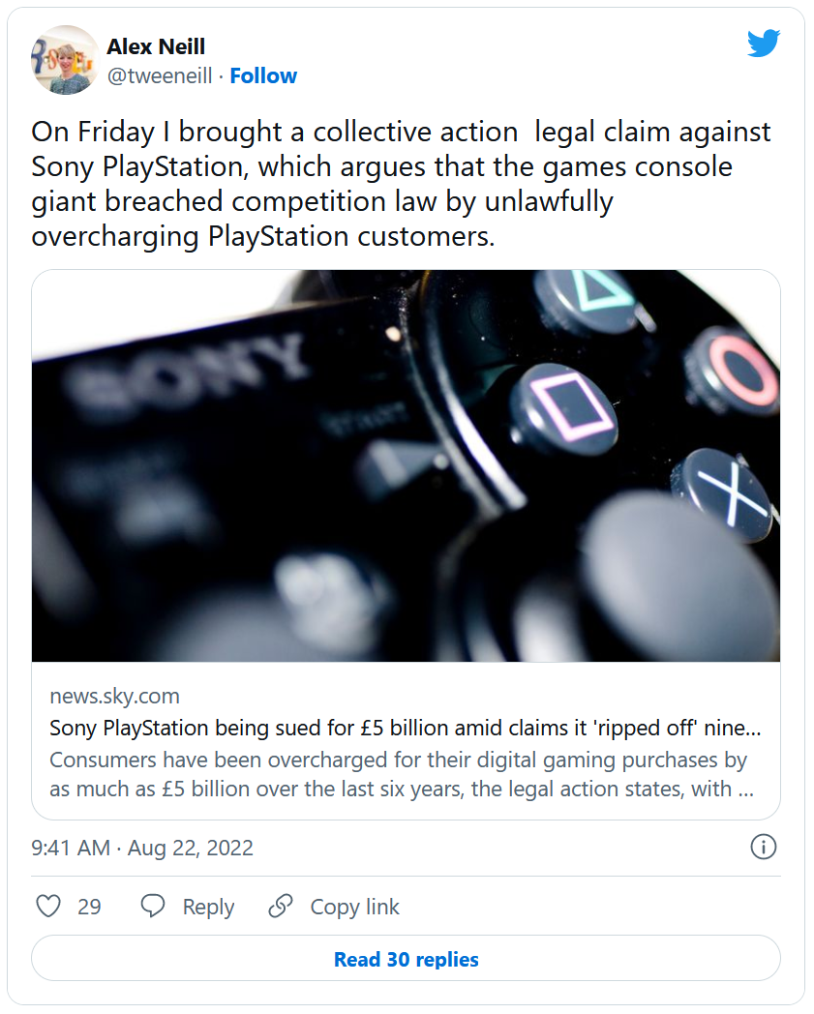Click the news.sky.com domain label
The image size is (814, 1014).
tap(114, 697)
